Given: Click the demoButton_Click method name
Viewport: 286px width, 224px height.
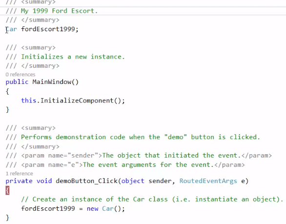Looking at the screenshot, I should pos(87,181).
